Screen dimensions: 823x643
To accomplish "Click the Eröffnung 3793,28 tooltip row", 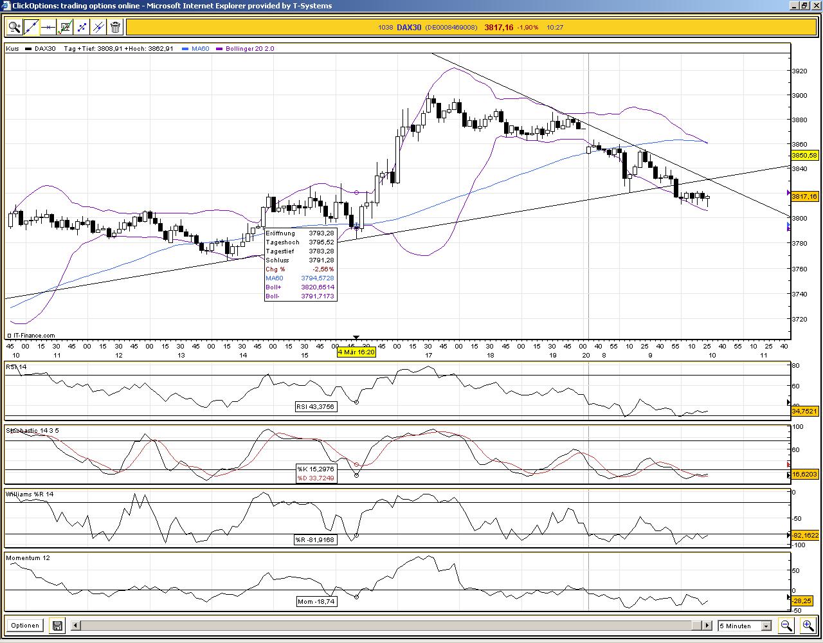I will (300, 233).
